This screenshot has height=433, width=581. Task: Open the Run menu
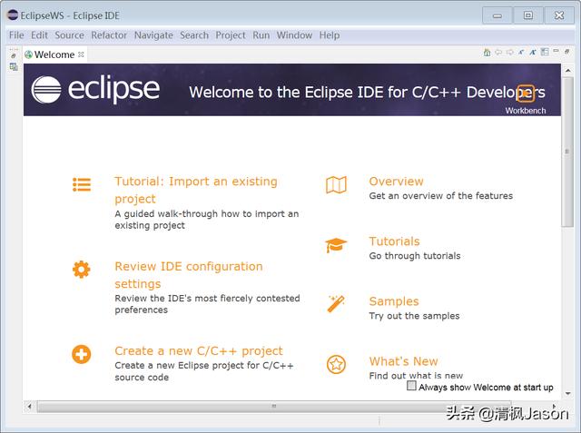point(261,35)
